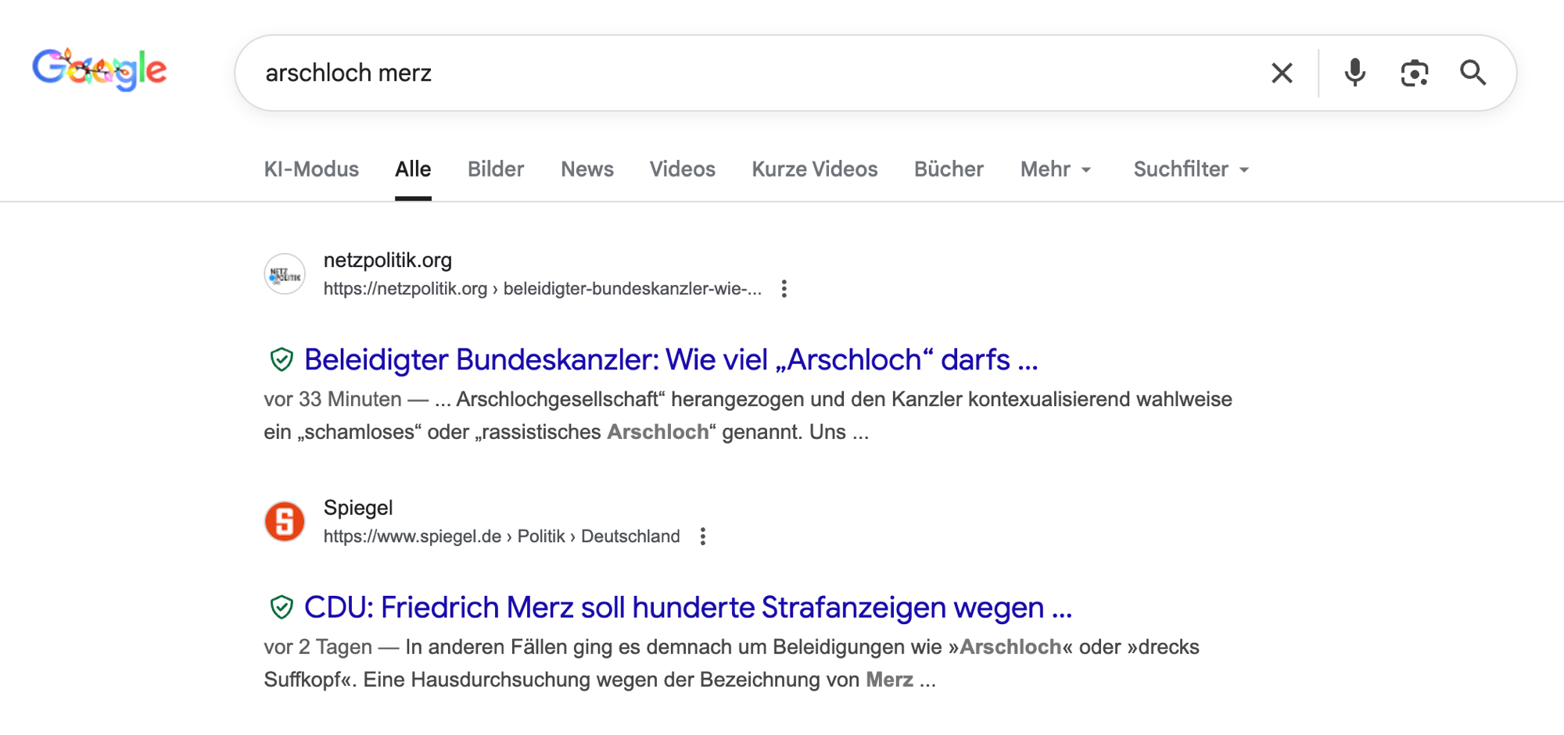
Task: Expand the Suchfilter dropdown
Action: tap(1190, 169)
